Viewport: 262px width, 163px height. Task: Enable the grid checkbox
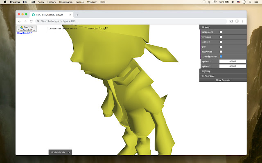tap(221, 47)
